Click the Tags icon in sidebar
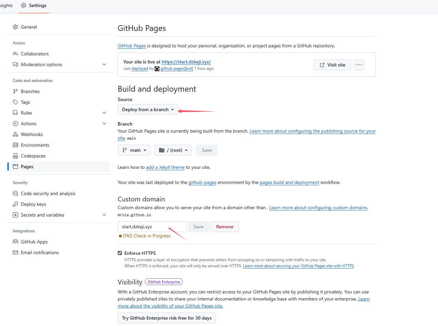This screenshot has width=438, height=326. [x=15, y=102]
